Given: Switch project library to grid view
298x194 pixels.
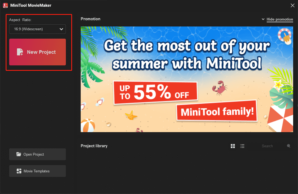Looking at the screenshot, I should tap(233, 146).
